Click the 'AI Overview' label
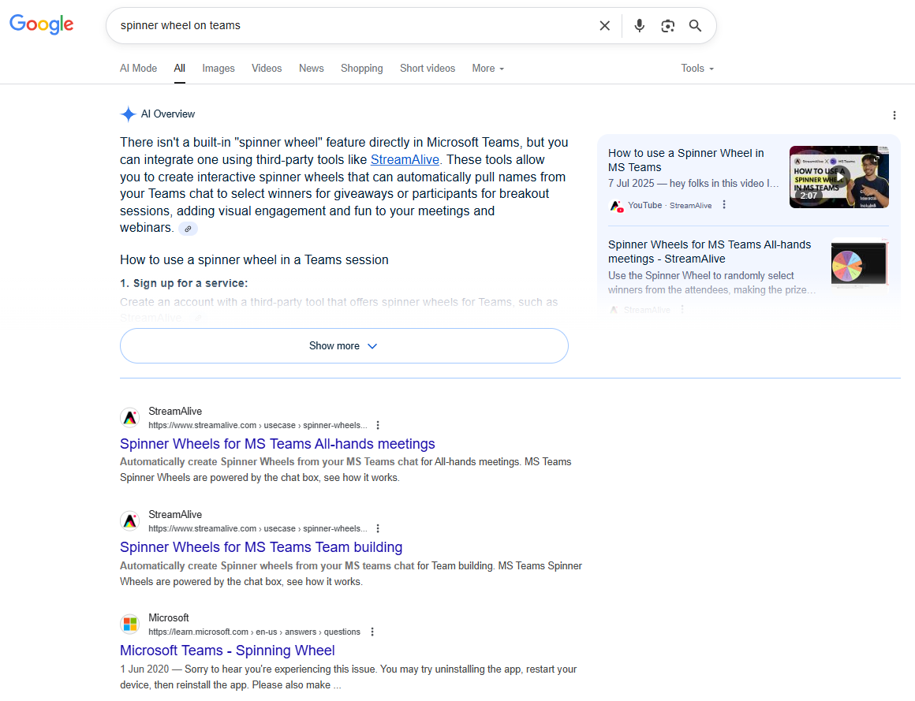The height and width of the screenshot is (701, 915). (168, 114)
